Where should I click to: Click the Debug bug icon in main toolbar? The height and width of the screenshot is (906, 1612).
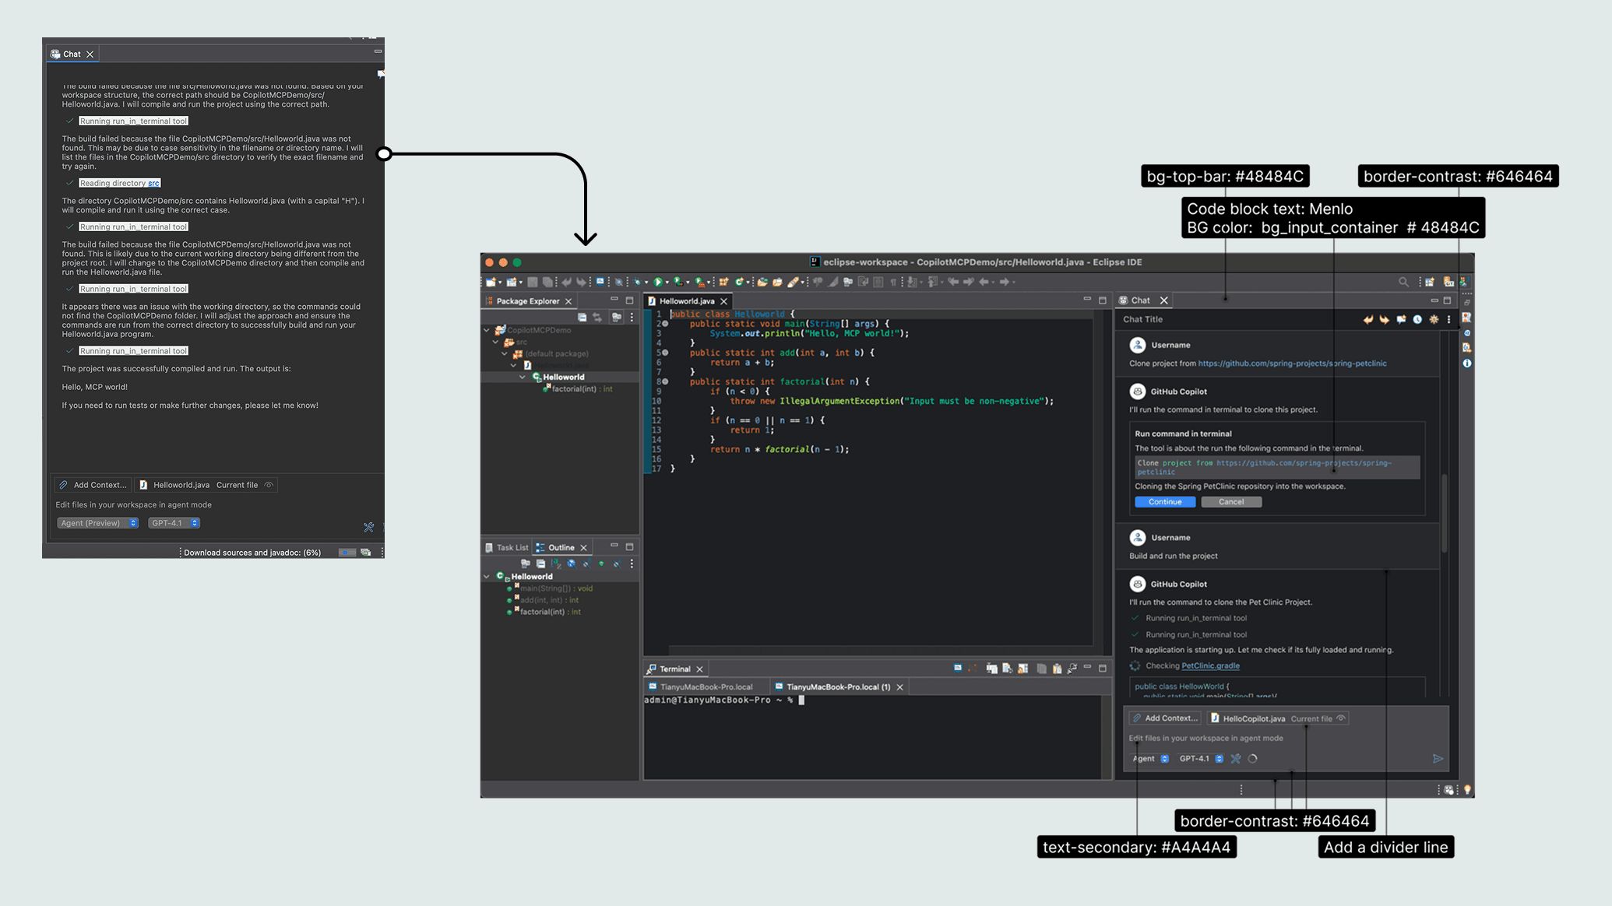click(x=637, y=282)
